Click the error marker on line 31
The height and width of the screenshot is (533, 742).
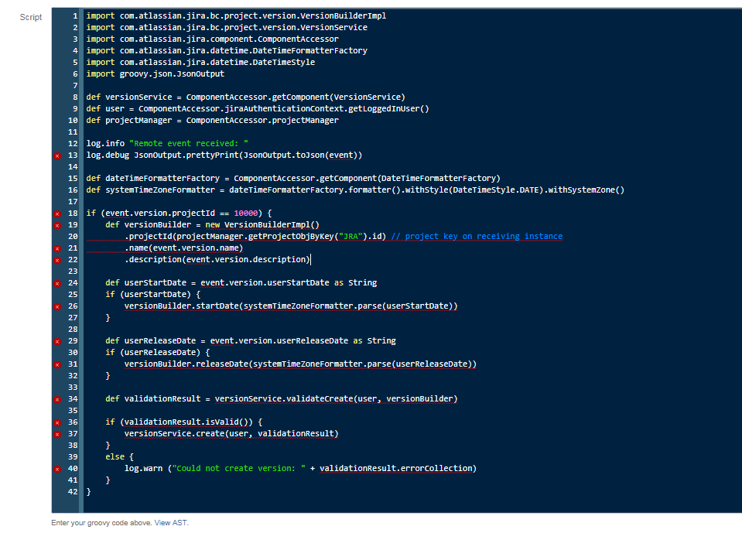pos(57,364)
